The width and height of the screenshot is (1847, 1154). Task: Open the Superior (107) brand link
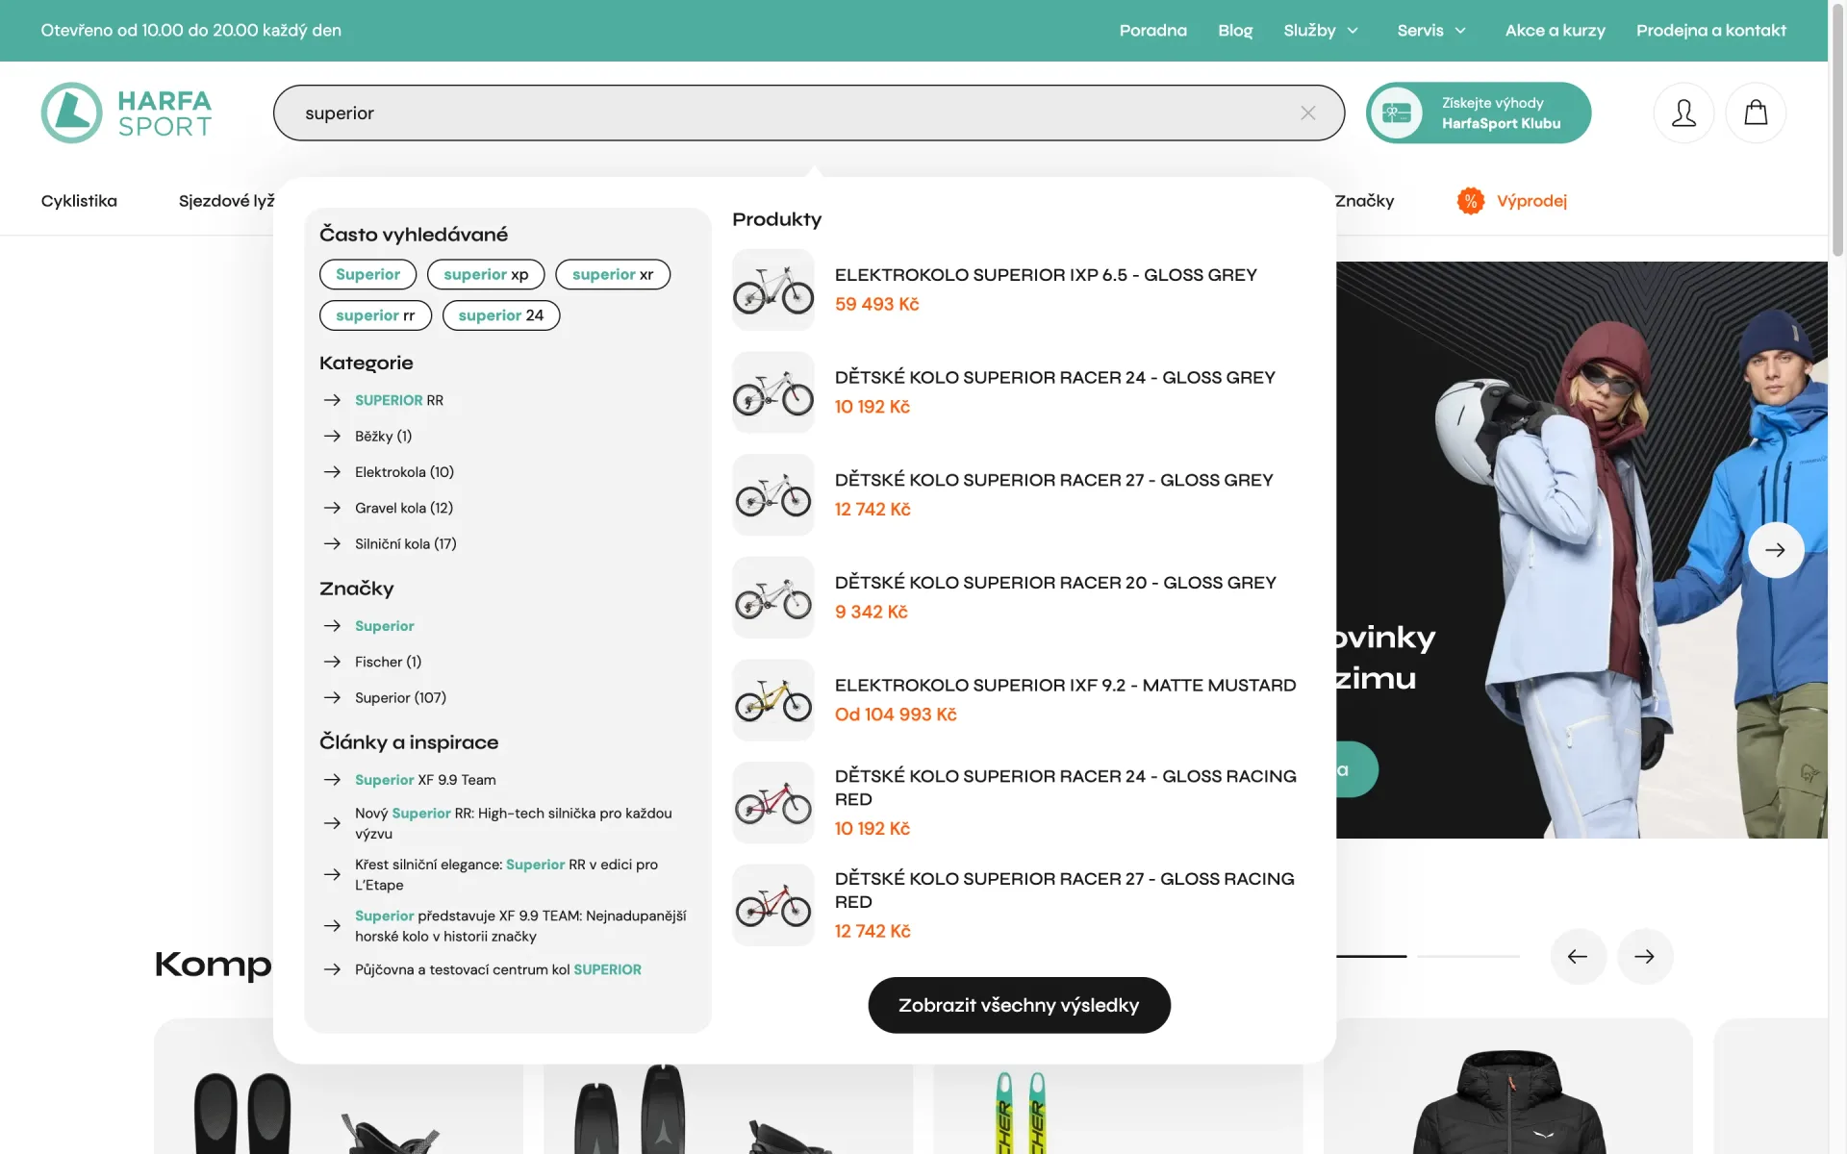[x=400, y=698]
